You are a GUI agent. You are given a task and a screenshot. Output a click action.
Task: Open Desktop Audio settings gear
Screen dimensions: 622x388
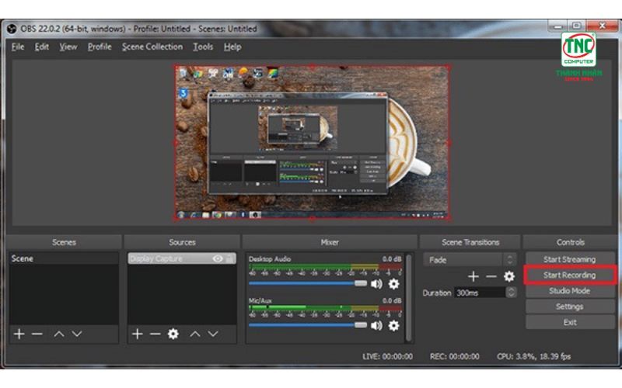coord(393,283)
